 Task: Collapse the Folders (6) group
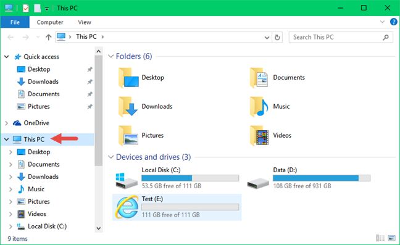110,56
